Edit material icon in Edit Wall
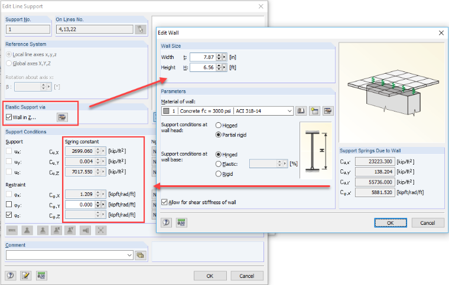Viewport: 449px width, 285px height. pos(328,111)
